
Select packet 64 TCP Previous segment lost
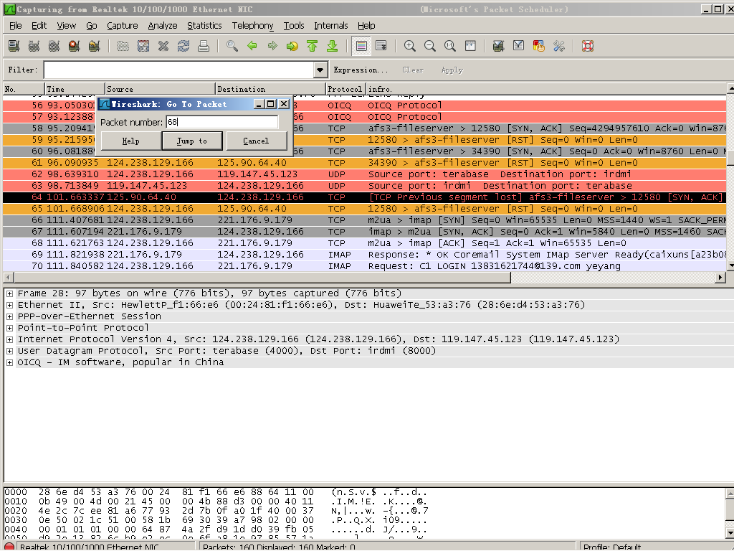365,197
